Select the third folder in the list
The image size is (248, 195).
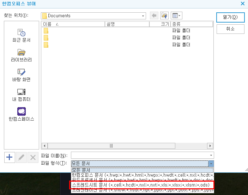coord(46,45)
